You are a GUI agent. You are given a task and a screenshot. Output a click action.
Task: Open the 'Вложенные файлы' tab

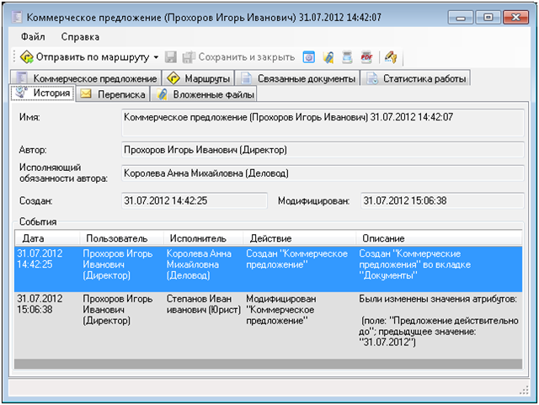[204, 94]
